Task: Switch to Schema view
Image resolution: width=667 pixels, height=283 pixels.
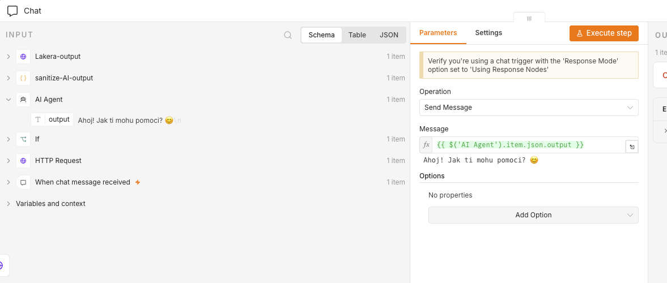Action: coord(321,35)
